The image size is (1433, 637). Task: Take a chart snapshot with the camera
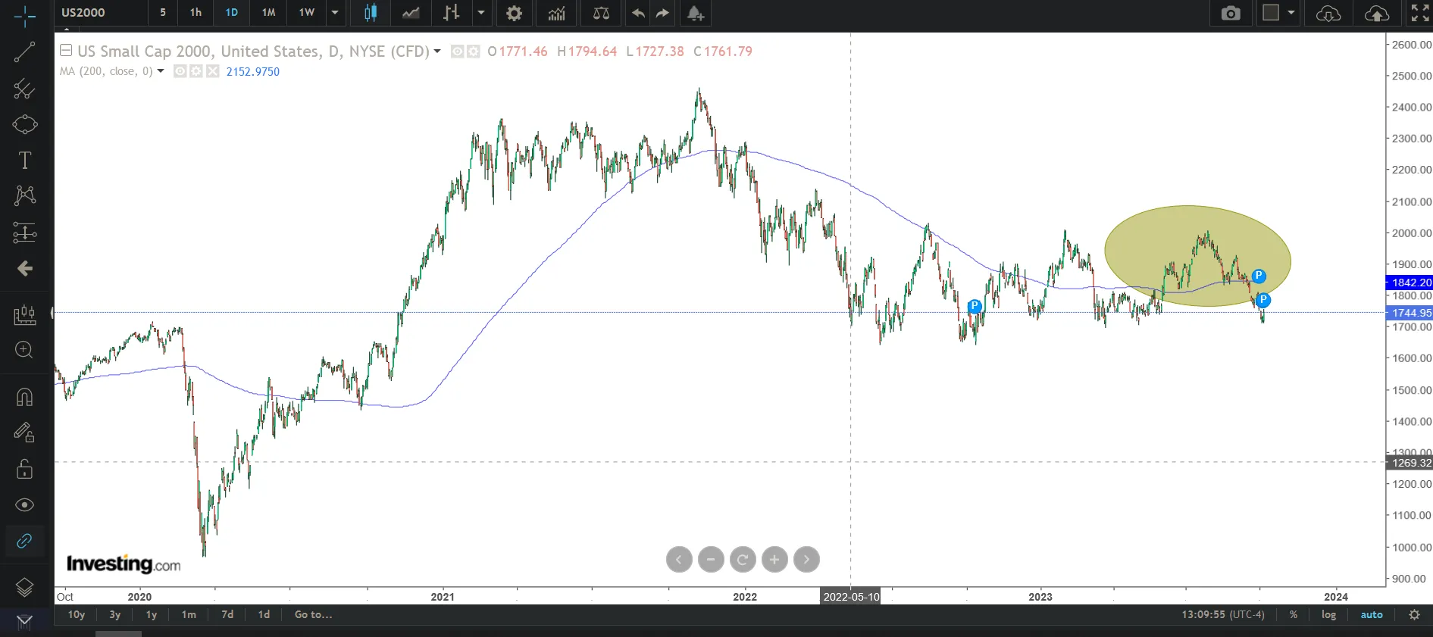click(x=1231, y=13)
